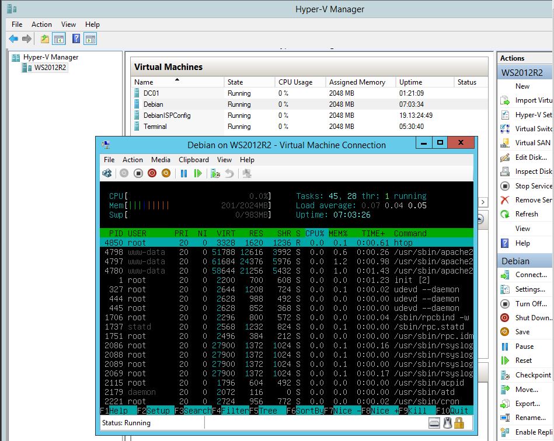
Task: Select the DebianISPConfig virtual machine row
Action: pyautogui.click(x=167, y=116)
